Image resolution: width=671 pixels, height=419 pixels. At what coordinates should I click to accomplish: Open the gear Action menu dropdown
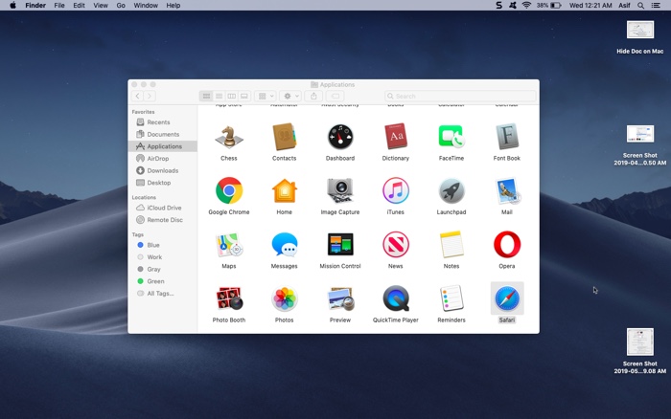pyautogui.click(x=291, y=96)
